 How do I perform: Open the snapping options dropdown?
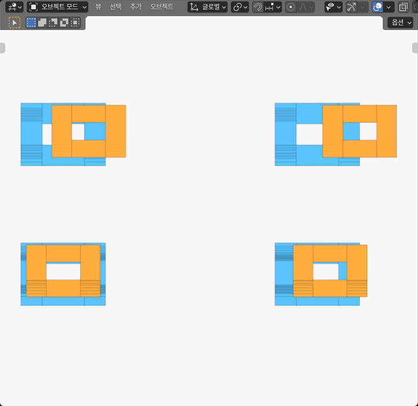point(273,7)
